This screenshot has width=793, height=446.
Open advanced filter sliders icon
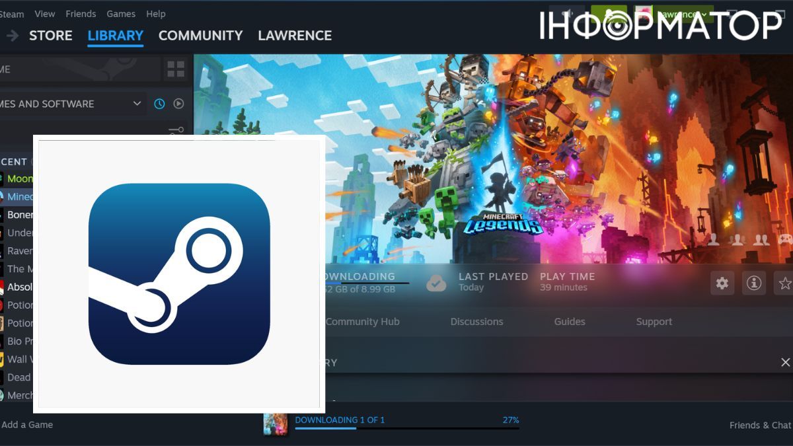click(x=176, y=131)
